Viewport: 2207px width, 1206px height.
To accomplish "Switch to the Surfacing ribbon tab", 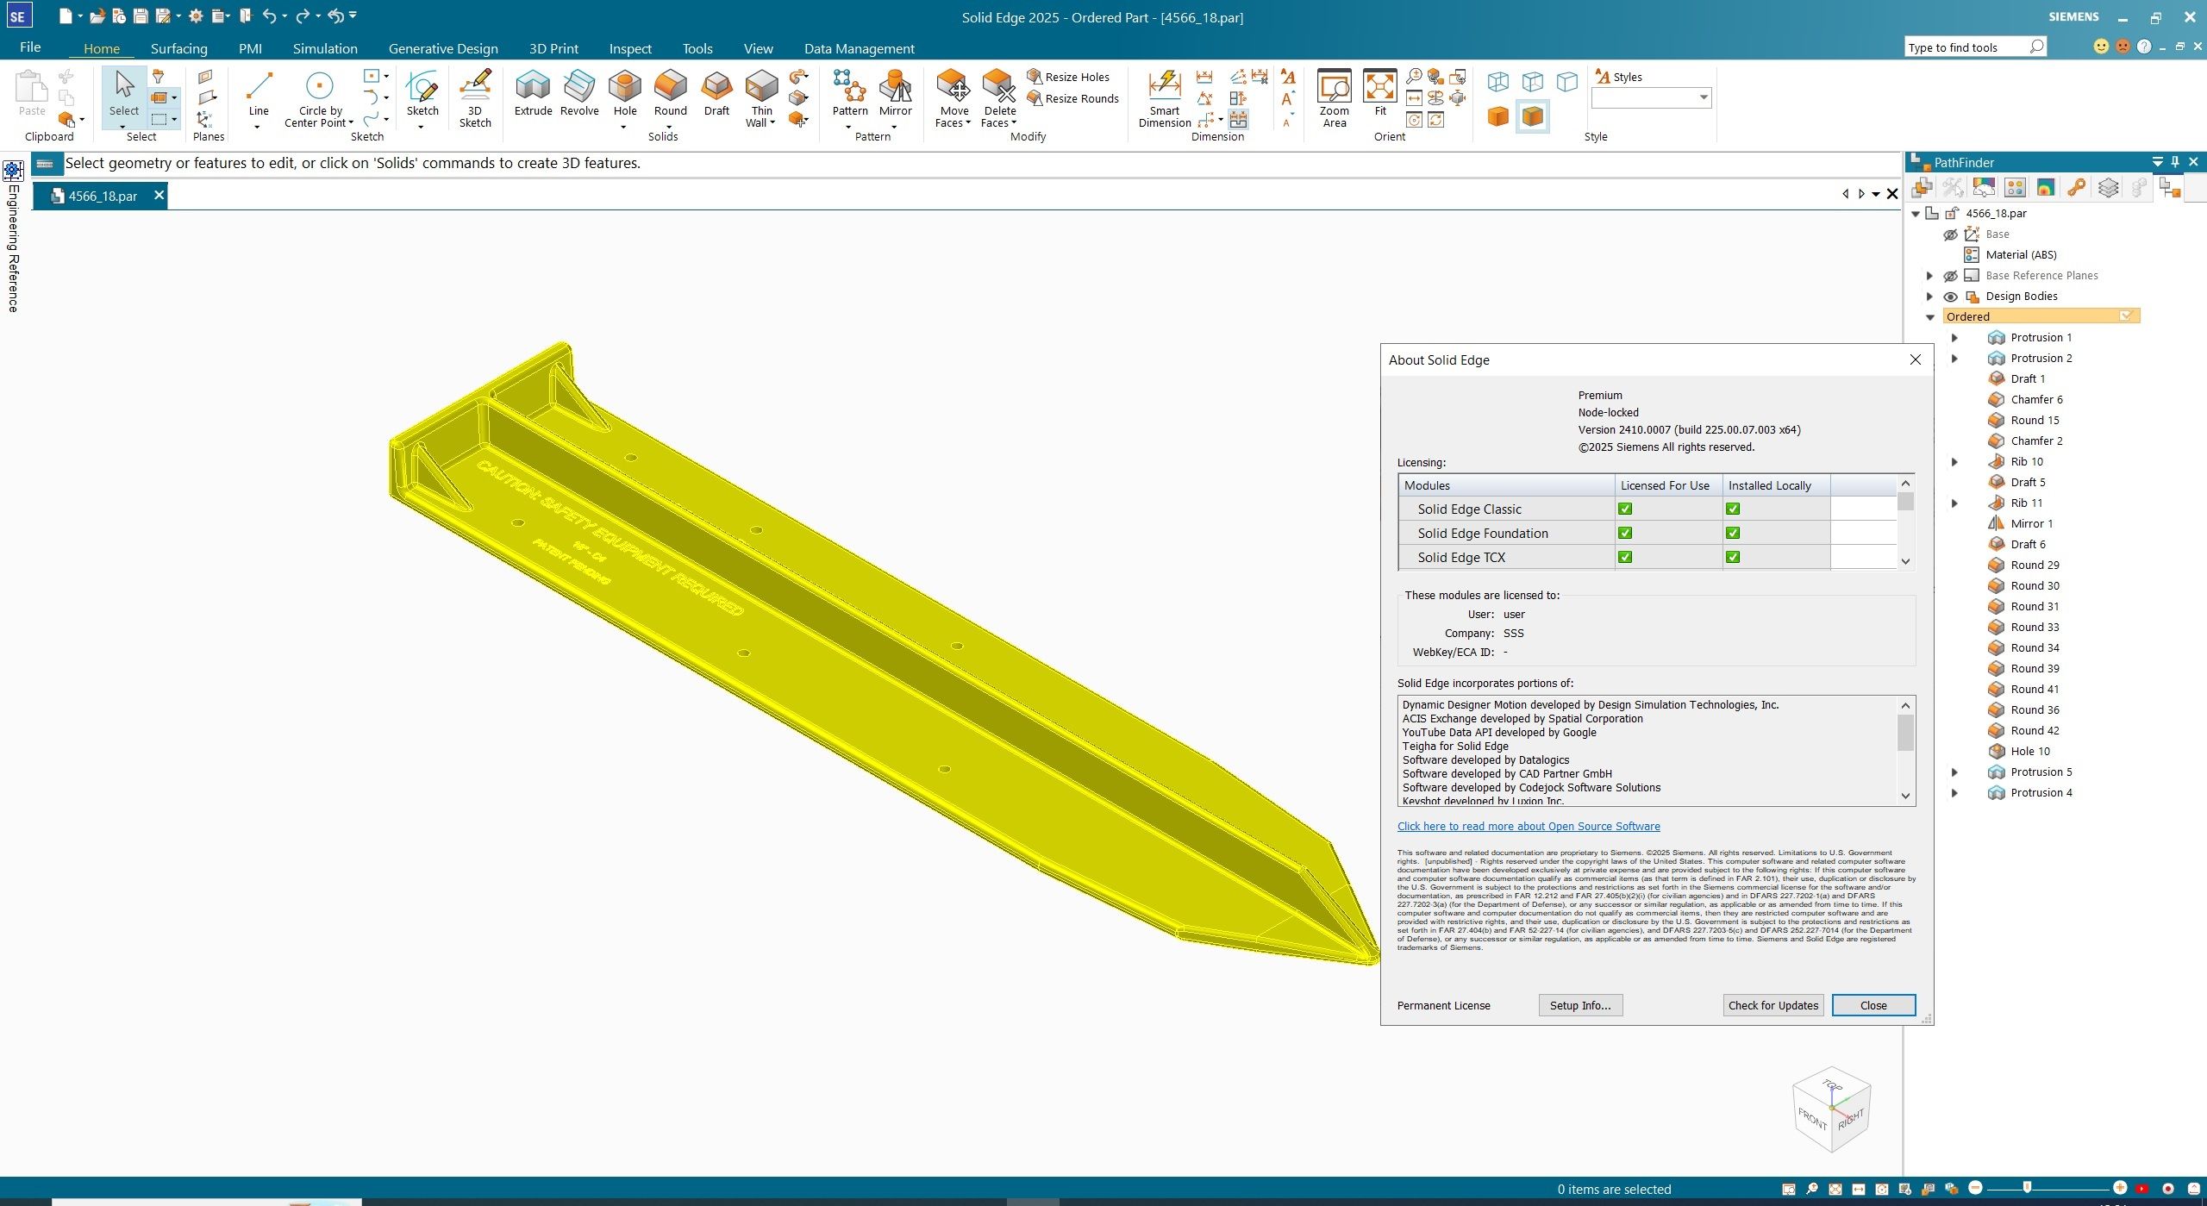I will tap(178, 48).
